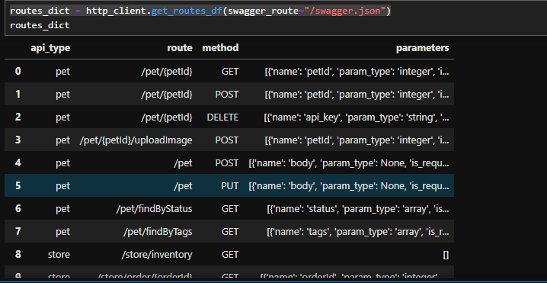Click the /pet/{petId}/uploadImage route cell
Image resolution: width=547 pixels, height=283 pixels.
point(136,140)
